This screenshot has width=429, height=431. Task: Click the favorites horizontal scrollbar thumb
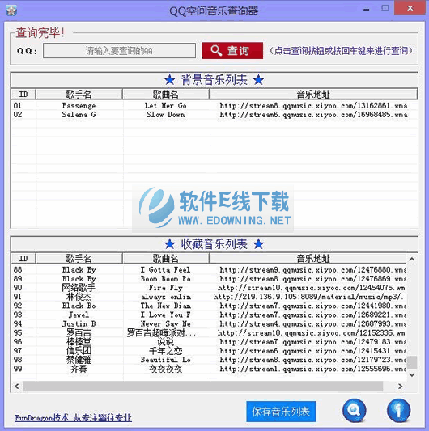point(203,386)
